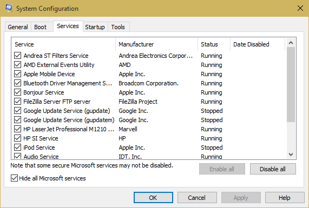Select the AMD External Events Utility name
Viewport: 309px width, 208px height.
(59, 65)
